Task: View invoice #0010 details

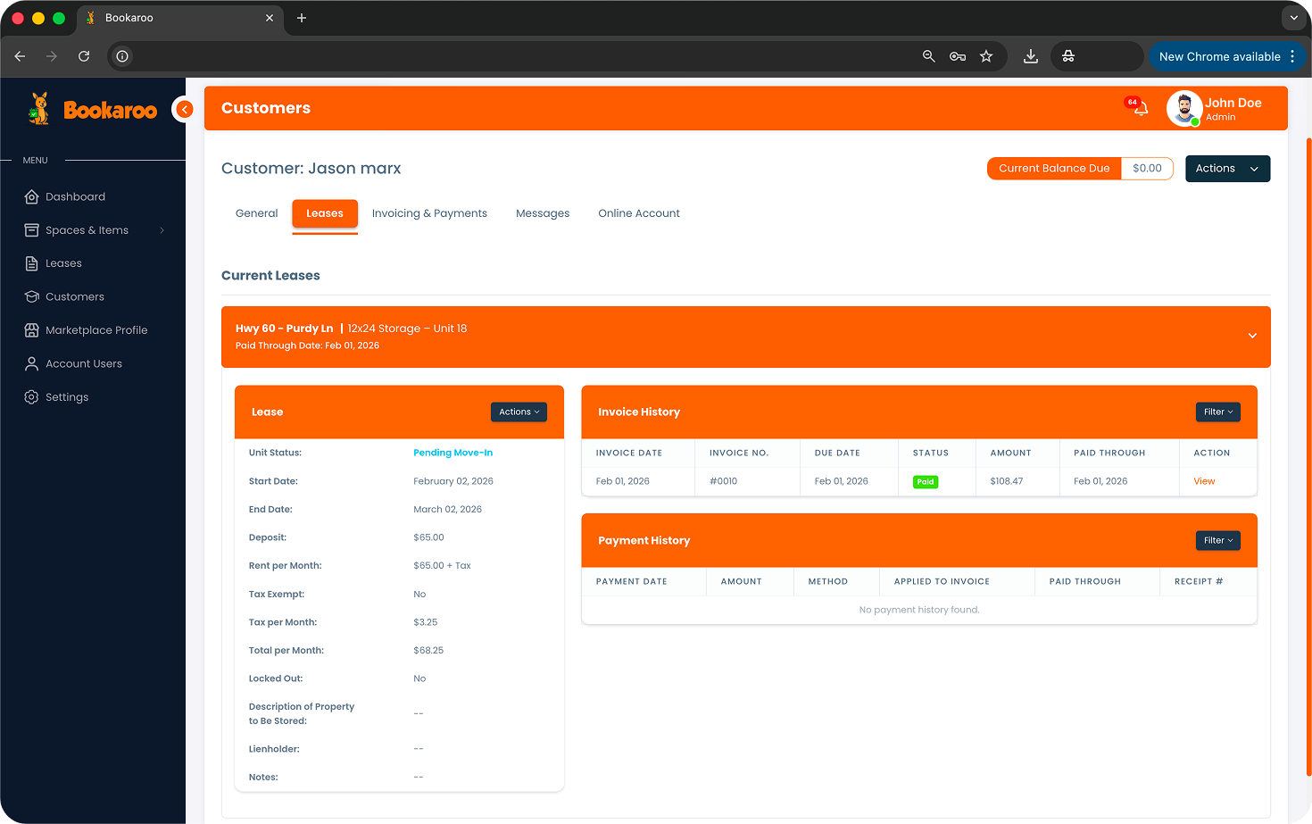Action: (x=1204, y=481)
